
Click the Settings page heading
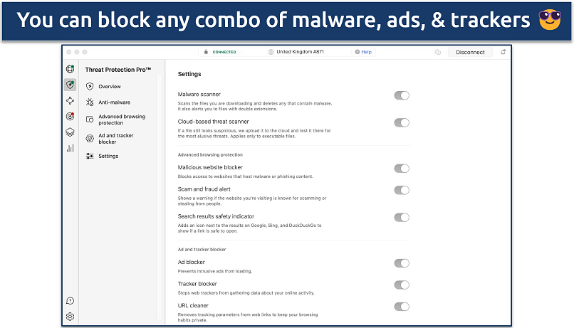click(189, 74)
